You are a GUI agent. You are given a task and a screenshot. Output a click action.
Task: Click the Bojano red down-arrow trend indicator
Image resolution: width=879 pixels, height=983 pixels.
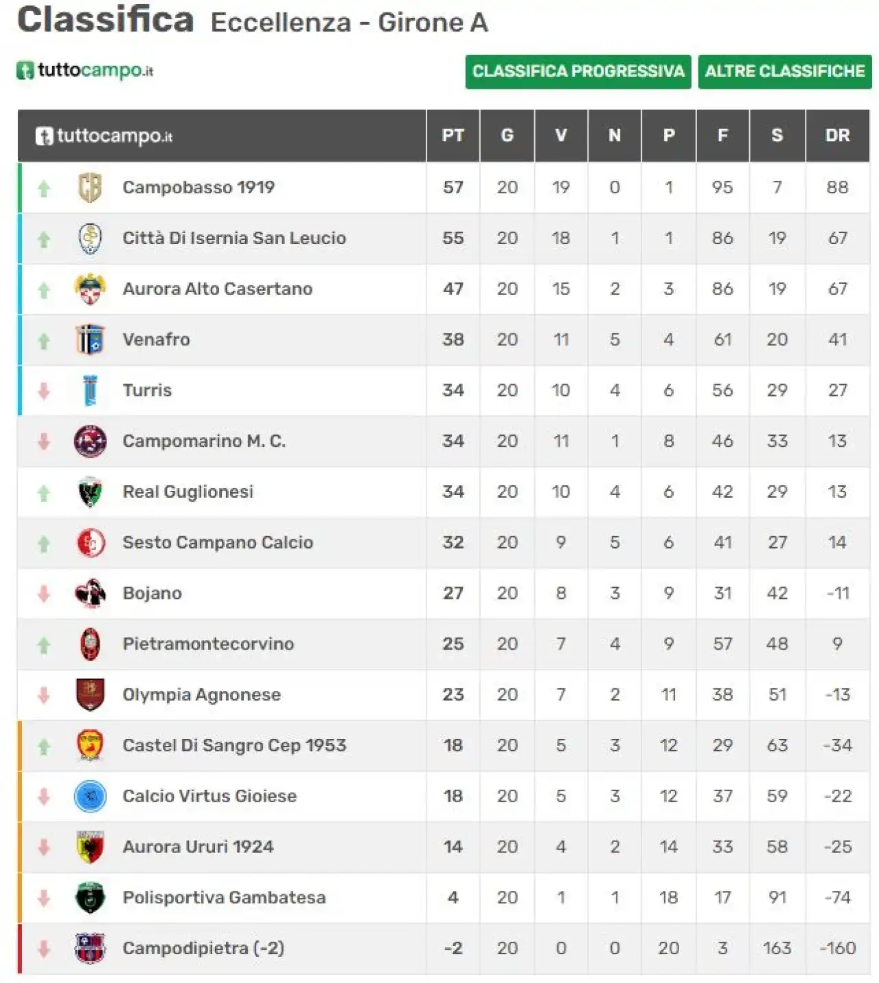(x=44, y=594)
